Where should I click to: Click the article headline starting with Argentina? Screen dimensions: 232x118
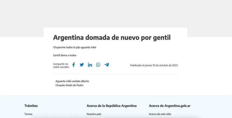click(112, 38)
